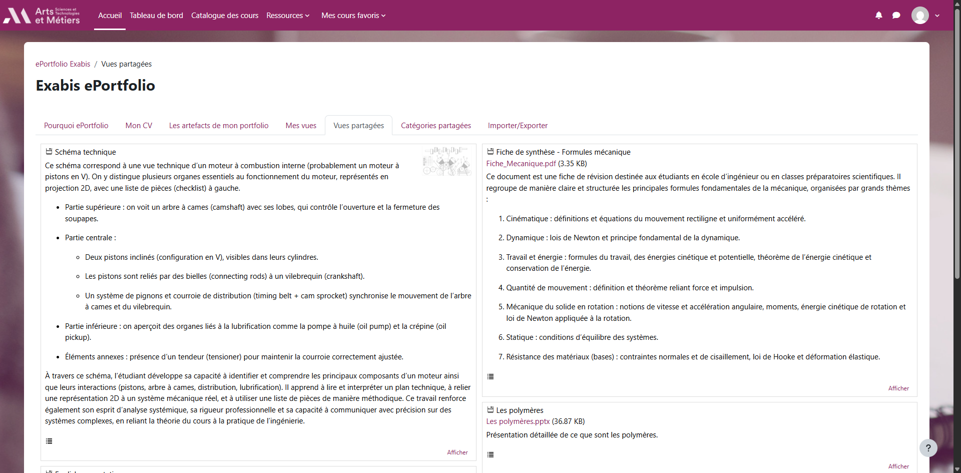Click the engine schema thumbnail image
Image resolution: width=961 pixels, height=473 pixels.
click(447, 161)
